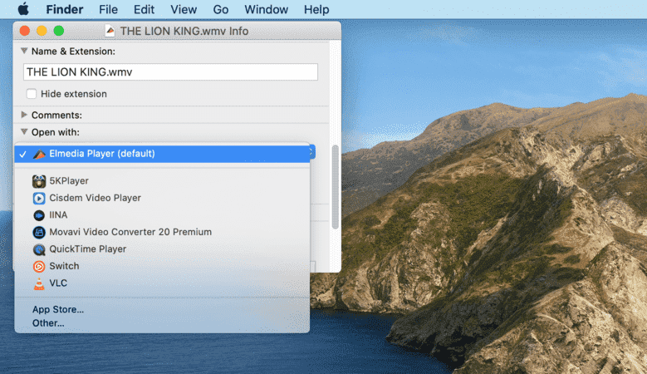Click the file icon in Info title bar
Image resolution: width=647 pixels, height=374 pixels.
coord(110,31)
